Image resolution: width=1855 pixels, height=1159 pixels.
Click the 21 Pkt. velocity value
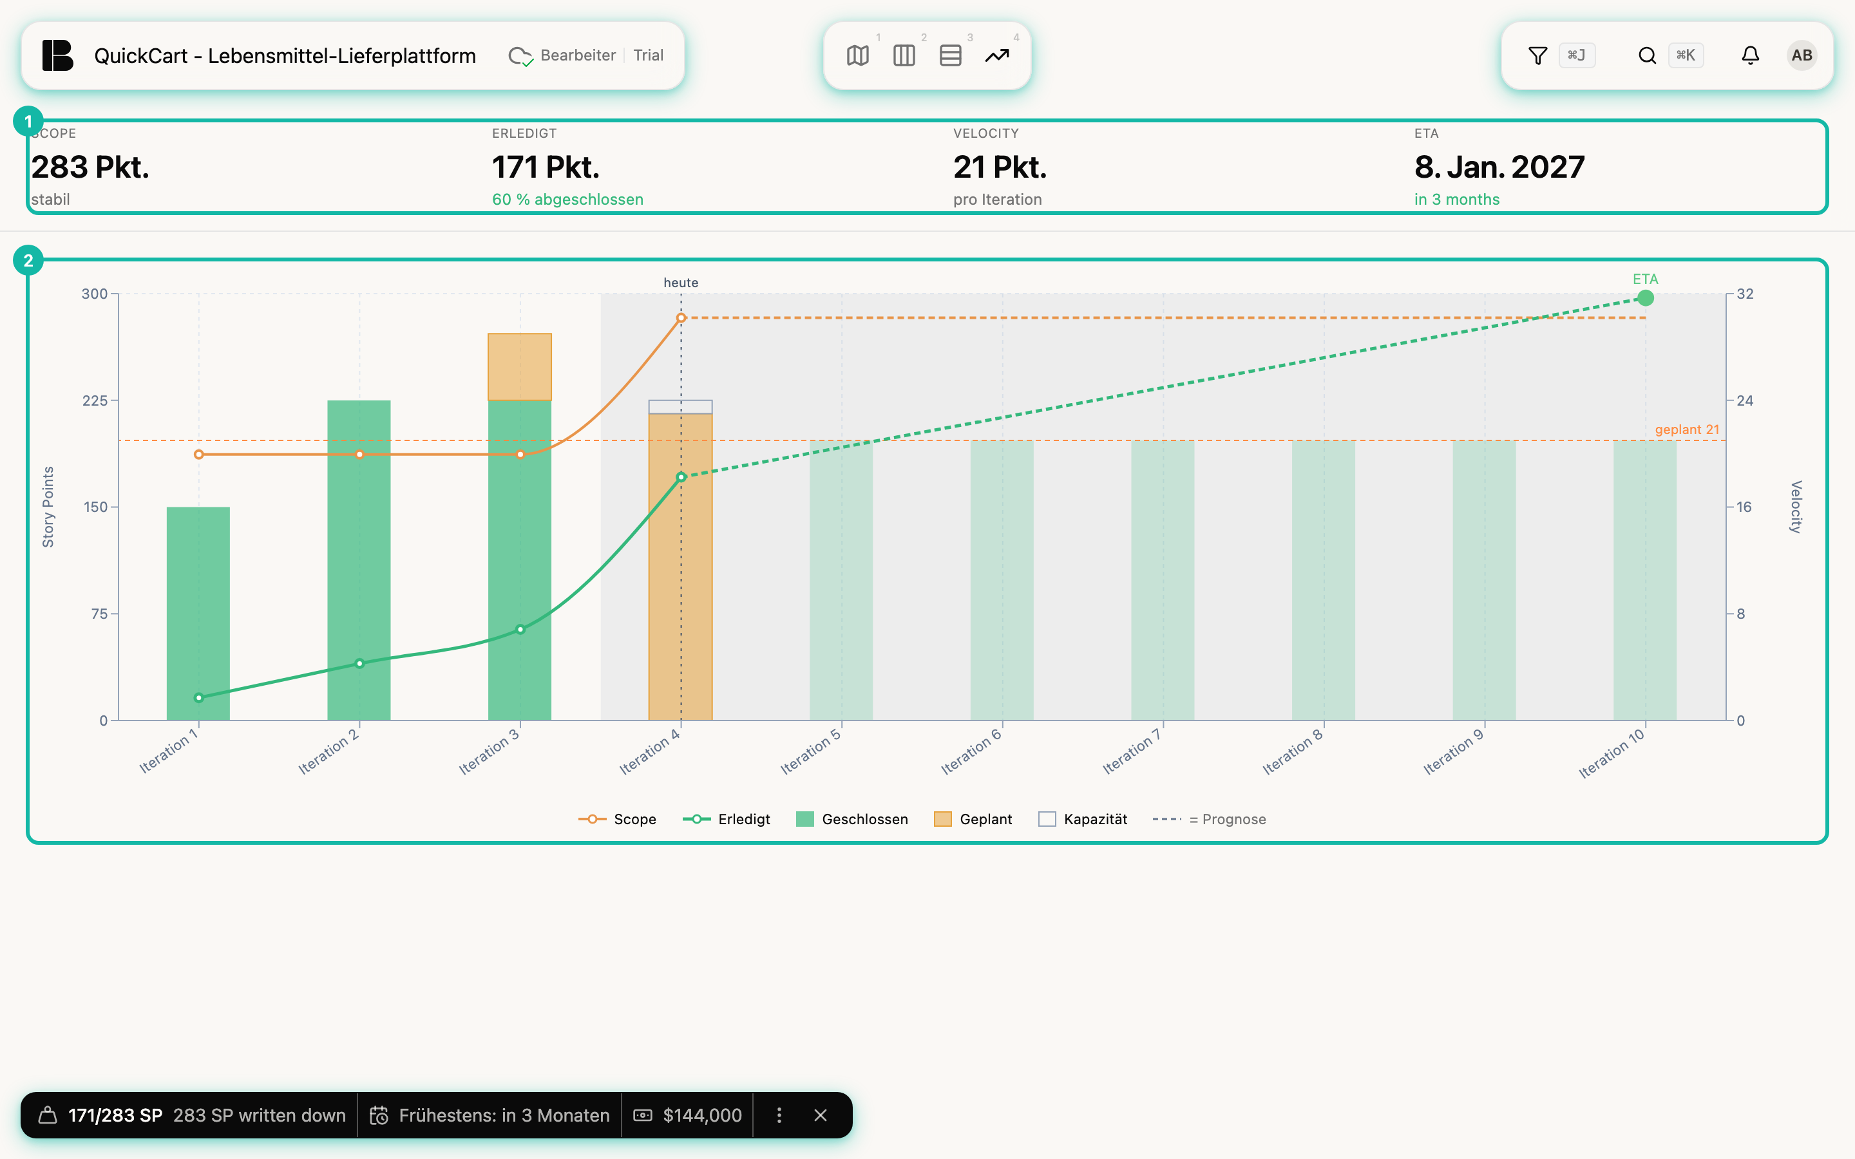(1000, 166)
